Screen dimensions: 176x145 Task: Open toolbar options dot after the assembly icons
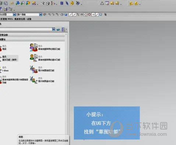pos(140,4)
